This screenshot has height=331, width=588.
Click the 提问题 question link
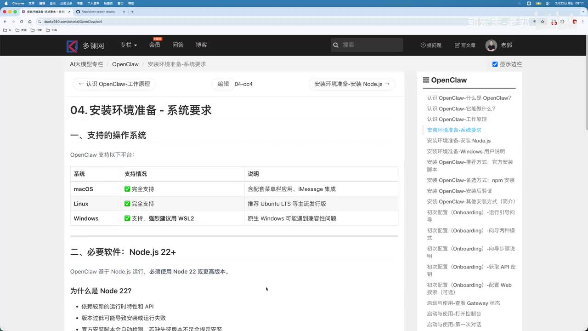(x=431, y=46)
